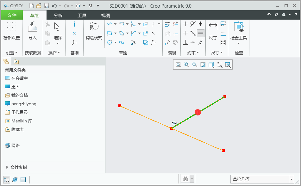
Task: Choose the Offset edge tool
Action: [146, 24]
